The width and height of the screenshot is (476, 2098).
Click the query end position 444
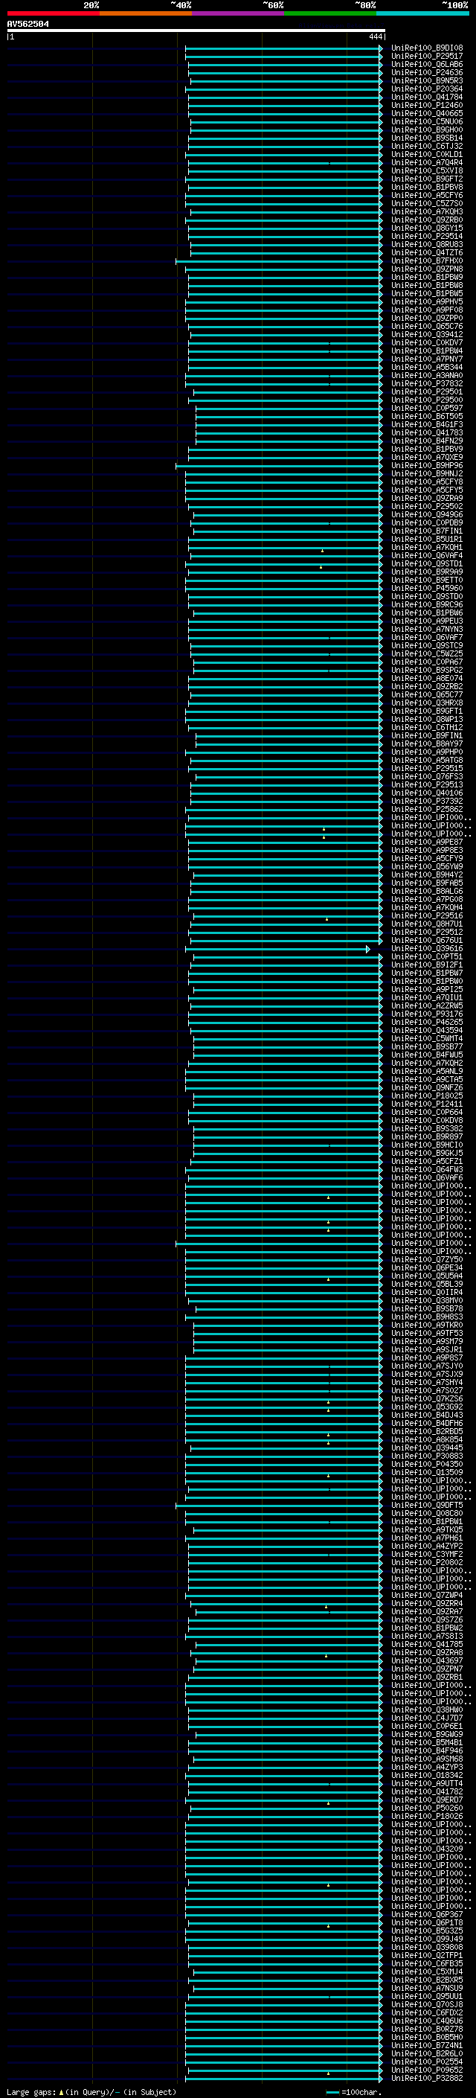[375, 36]
